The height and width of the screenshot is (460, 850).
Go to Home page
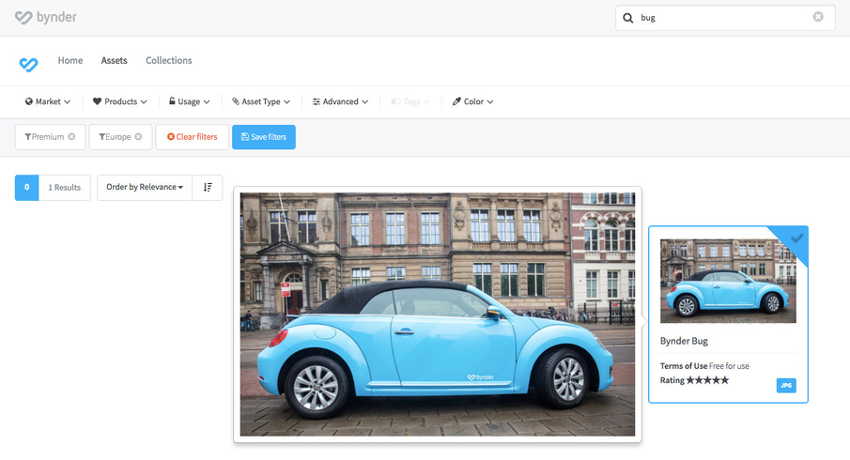pyautogui.click(x=70, y=60)
